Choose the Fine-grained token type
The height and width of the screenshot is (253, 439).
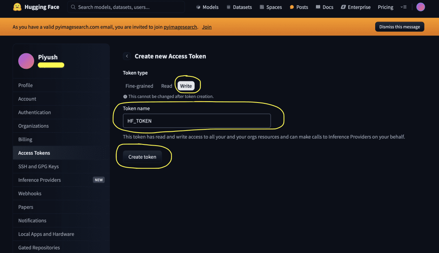pyautogui.click(x=139, y=86)
